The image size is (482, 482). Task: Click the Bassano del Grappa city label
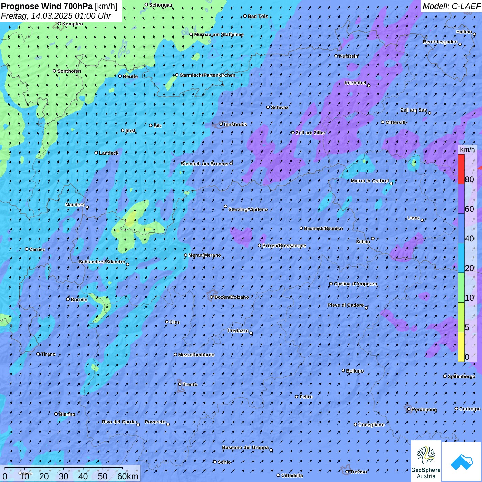245,447
